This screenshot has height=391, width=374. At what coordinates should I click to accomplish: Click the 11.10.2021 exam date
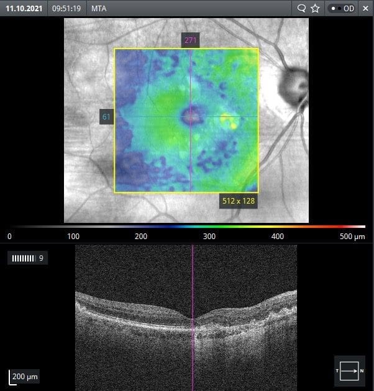pyautogui.click(x=24, y=9)
